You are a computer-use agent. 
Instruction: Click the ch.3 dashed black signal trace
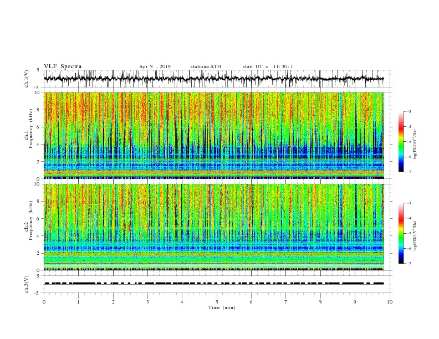click(x=214, y=284)
